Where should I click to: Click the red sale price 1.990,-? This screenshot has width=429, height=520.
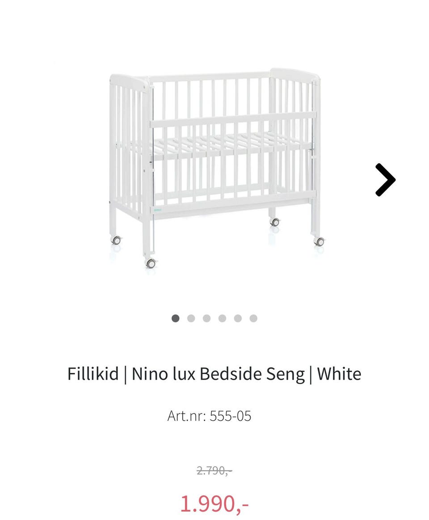tap(214, 503)
